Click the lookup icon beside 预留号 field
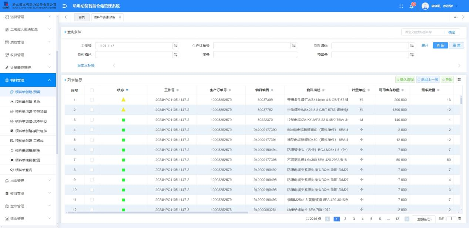 point(412,55)
